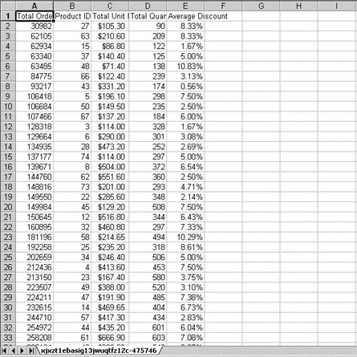Click quantity cell with value 603
The height and width of the screenshot is (357, 357).
click(x=148, y=338)
